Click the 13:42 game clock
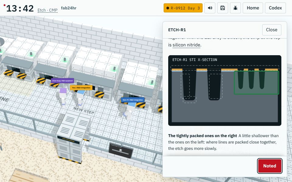292x182 pixels. point(20,8)
